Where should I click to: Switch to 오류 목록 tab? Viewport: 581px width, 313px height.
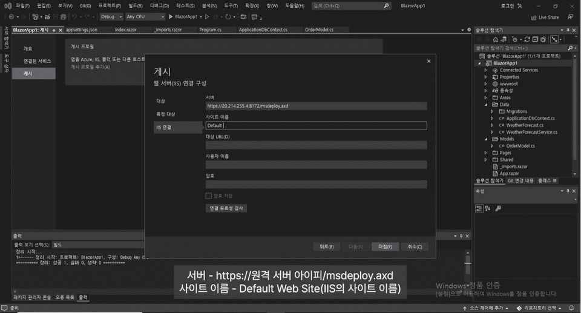coord(65,297)
